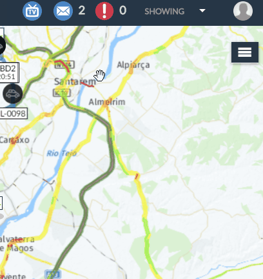This screenshot has height=279, width=263.
Task: Click the alerts count 0
Action: click(123, 10)
